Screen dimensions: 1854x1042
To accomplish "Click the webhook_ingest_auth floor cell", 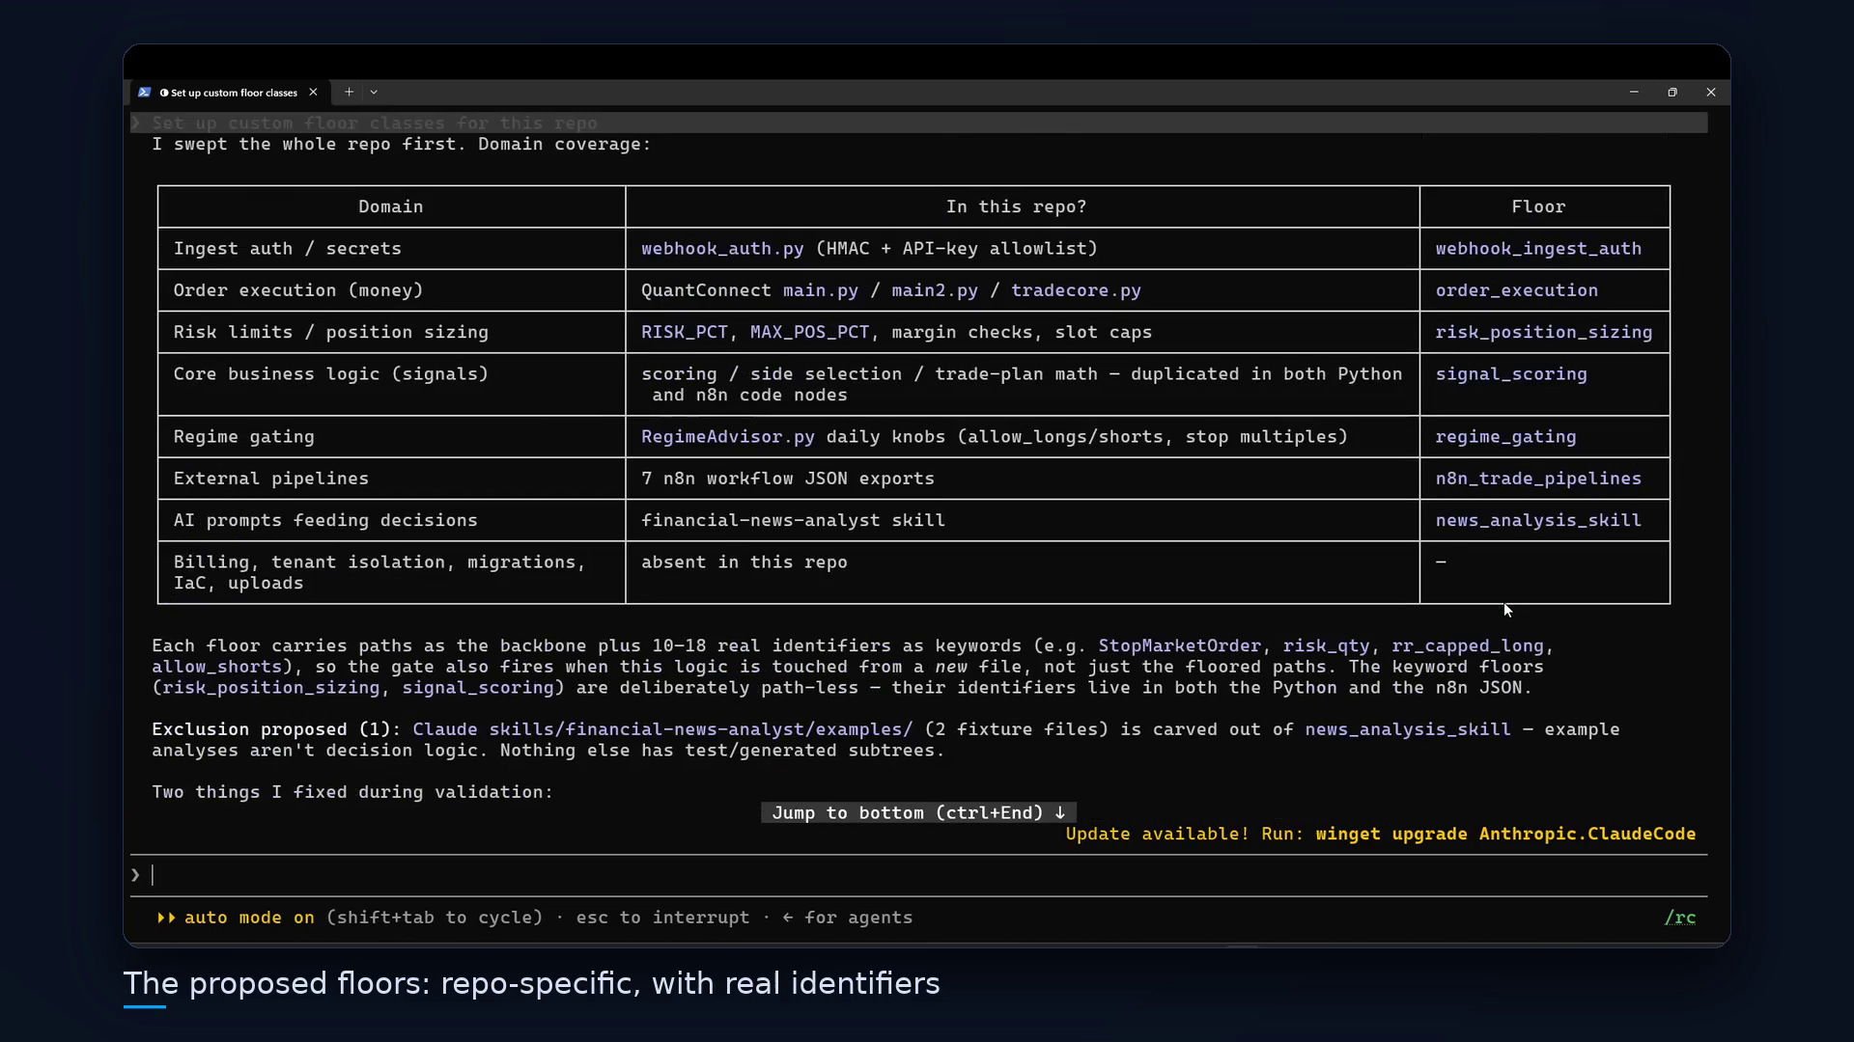I will 1544,249.
